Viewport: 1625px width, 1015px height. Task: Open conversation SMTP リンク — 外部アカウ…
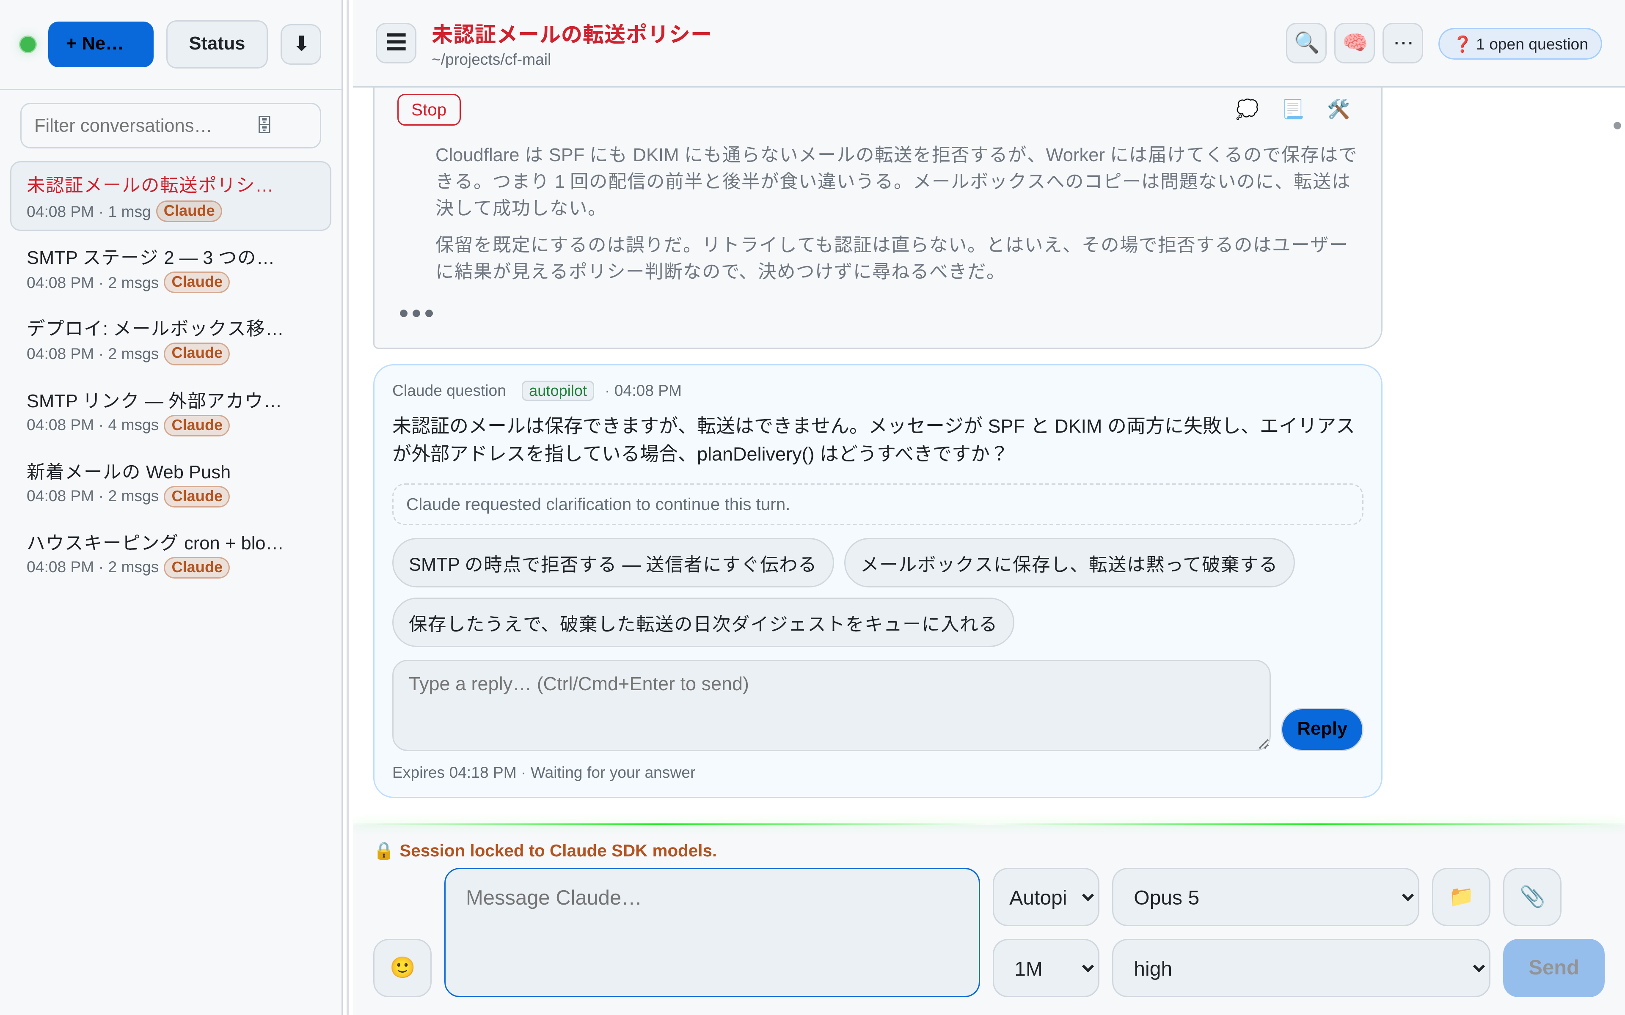(171, 411)
